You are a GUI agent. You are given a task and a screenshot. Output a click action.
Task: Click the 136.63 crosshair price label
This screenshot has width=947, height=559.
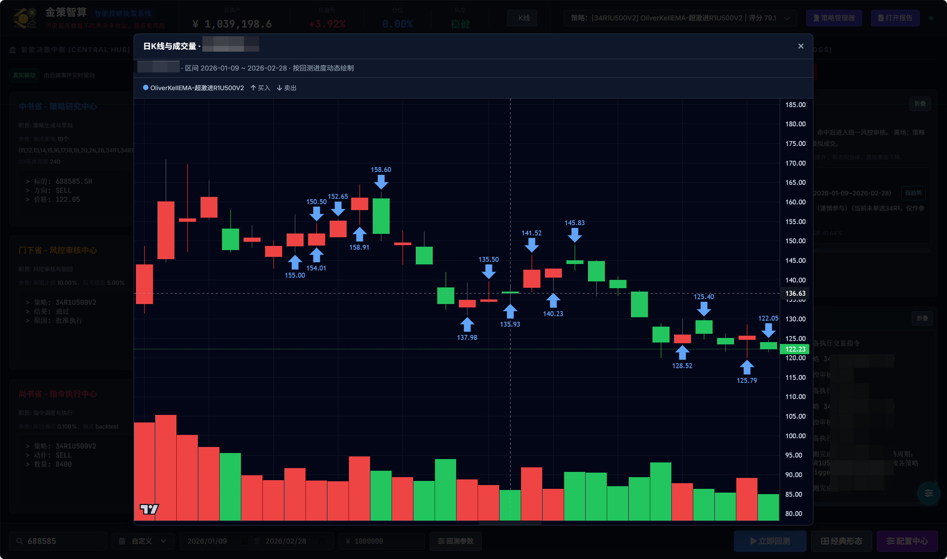click(795, 293)
